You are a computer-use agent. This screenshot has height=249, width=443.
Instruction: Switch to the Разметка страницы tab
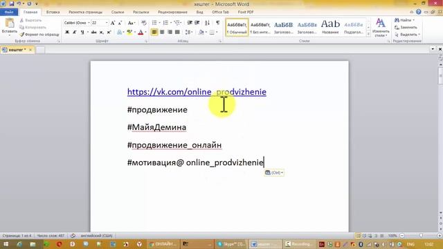pyautogui.click(x=85, y=12)
